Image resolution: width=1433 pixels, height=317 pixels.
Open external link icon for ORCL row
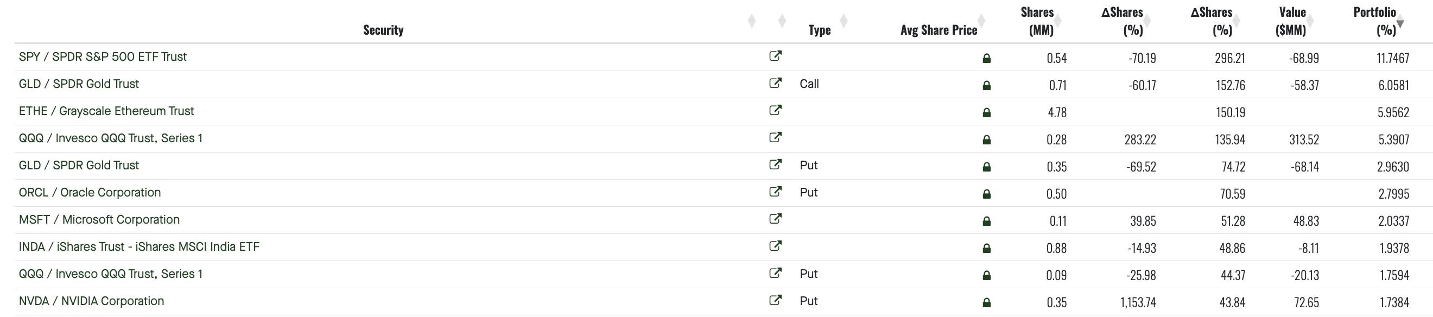point(775,192)
